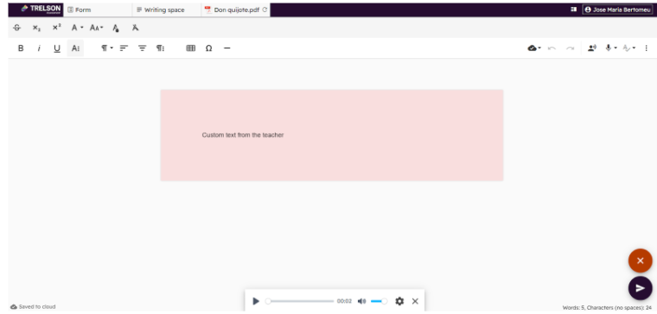Click the words and characters count
Image resolution: width=657 pixels, height=314 pixels.
(607, 308)
